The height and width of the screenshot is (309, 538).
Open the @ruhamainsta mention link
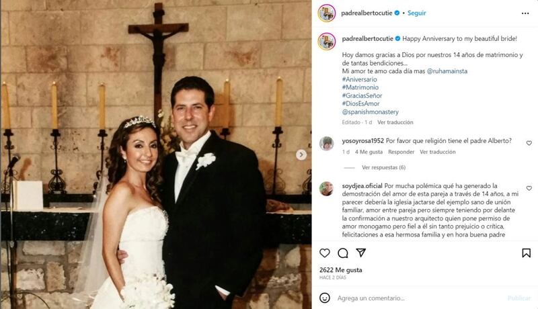coord(447,71)
